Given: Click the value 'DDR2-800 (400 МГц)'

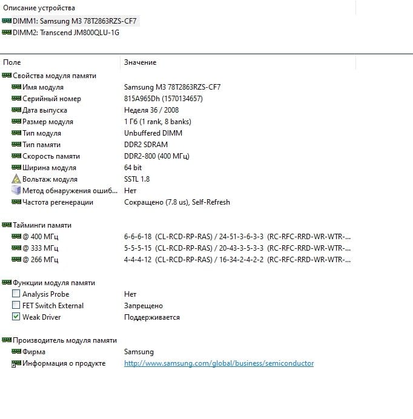Looking at the screenshot, I should click(x=157, y=156).
